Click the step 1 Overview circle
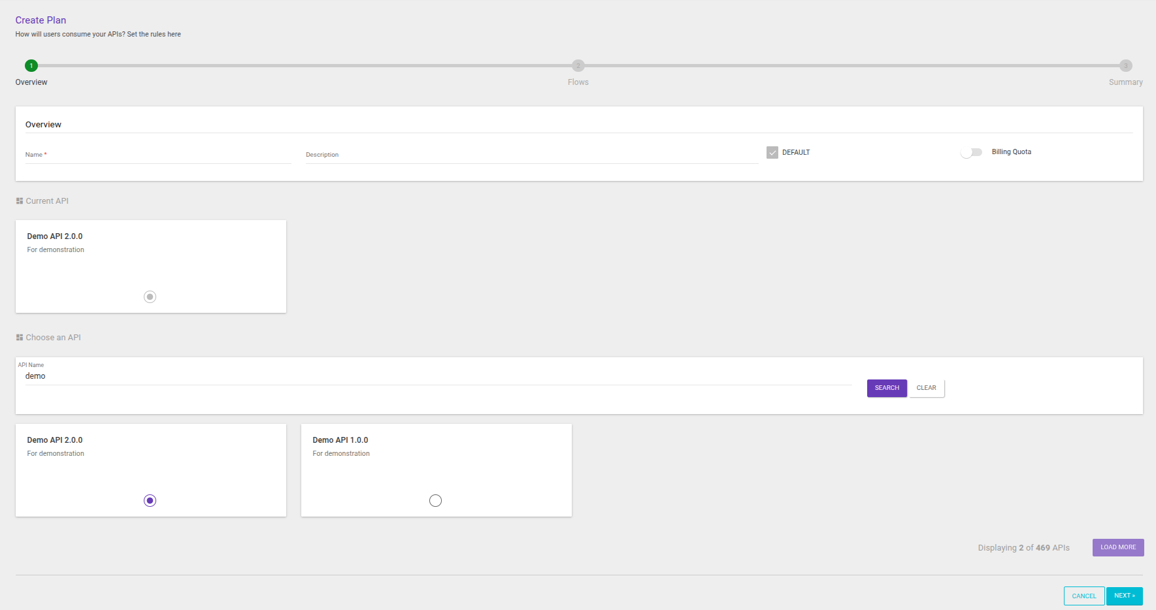Image resolution: width=1156 pixels, height=610 pixels. (x=31, y=65)
